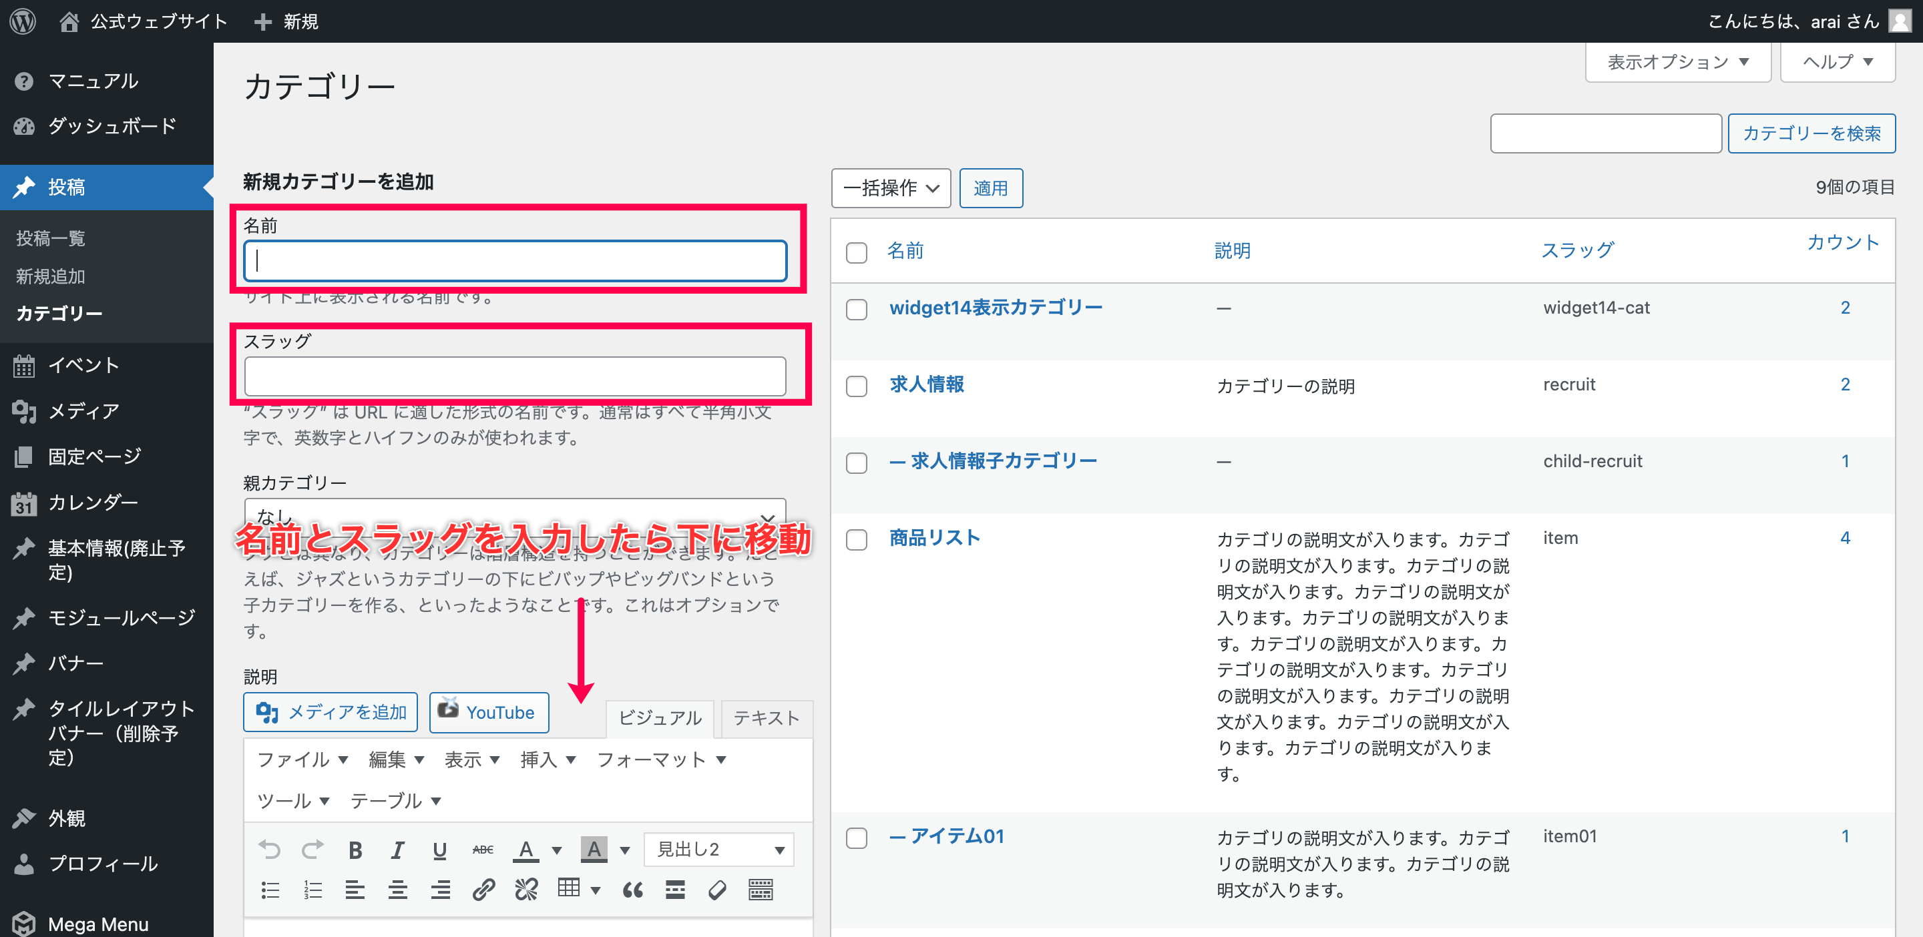Open the 一括操作 bulk actions dropdown
The height and width of the screenshot is (937, 1923).
(890, 188)
